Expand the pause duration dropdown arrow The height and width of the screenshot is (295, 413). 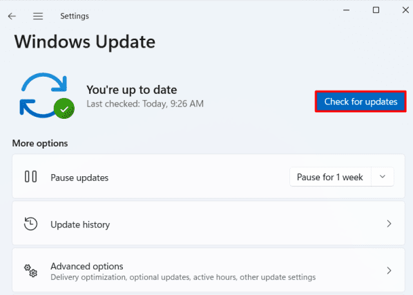click(383, 177)
